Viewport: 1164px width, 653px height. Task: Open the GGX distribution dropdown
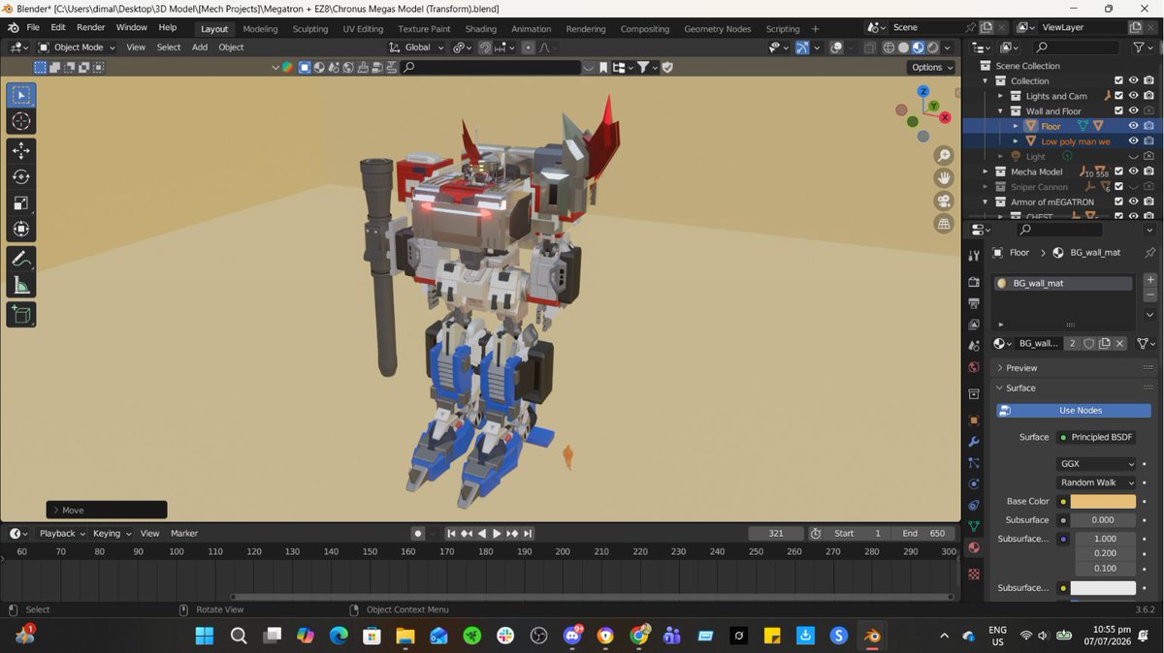1096,464
